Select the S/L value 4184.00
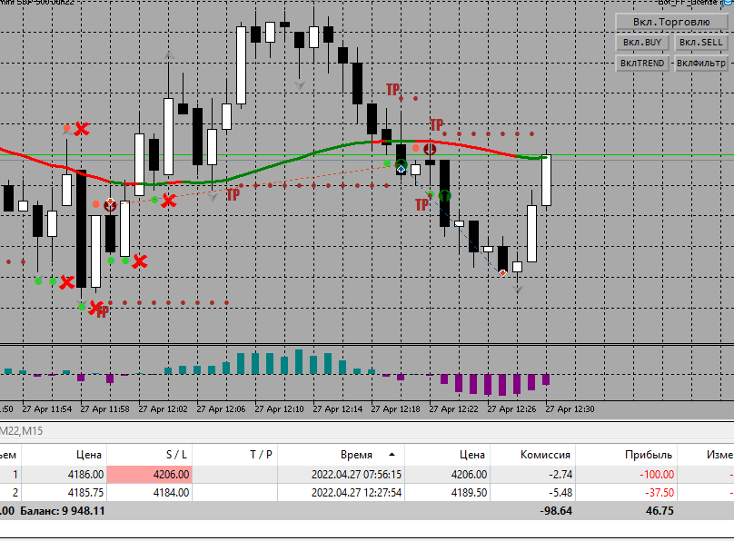Screen dimensions: 734x541 point(149,492)
